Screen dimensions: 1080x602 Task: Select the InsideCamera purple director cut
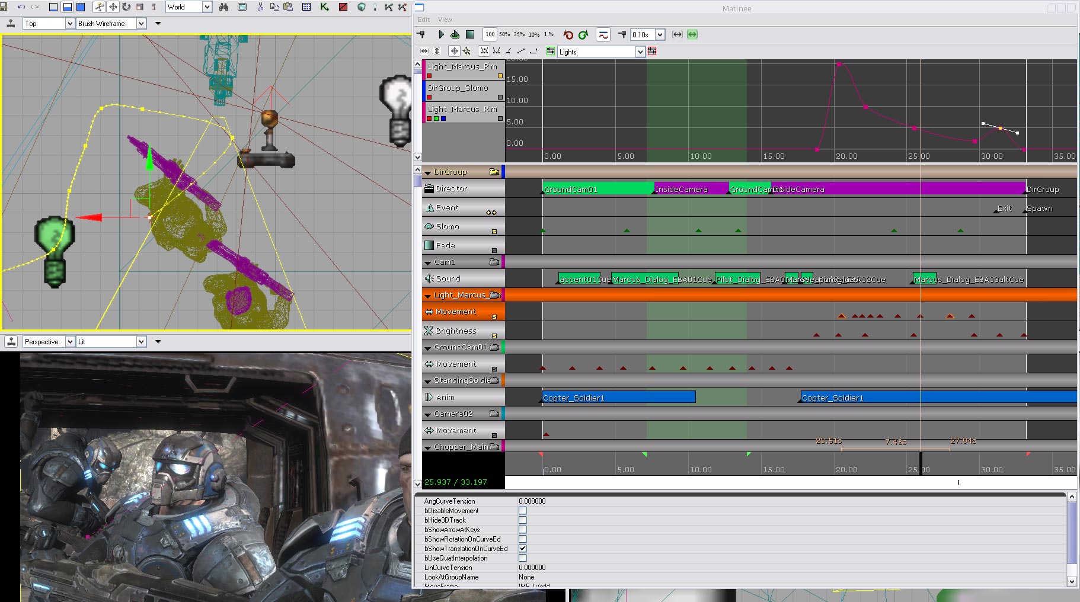(691, 189)
